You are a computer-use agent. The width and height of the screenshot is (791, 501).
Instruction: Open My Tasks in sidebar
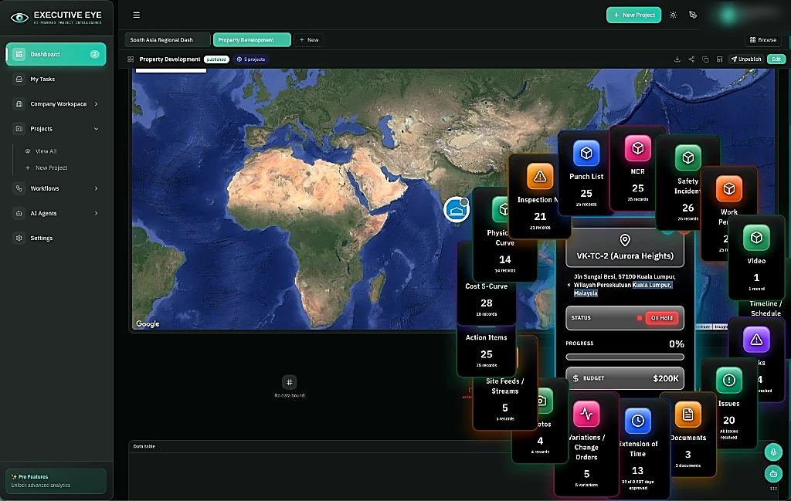[x=56, y=80]
